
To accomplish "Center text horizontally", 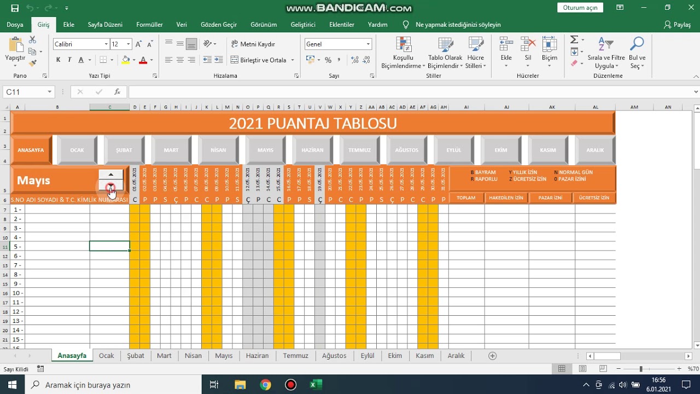I will tap(180, 60).
